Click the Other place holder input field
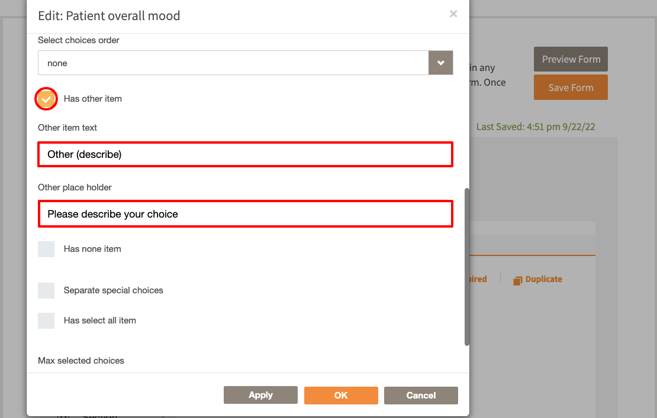 click(x=246, y=214)
